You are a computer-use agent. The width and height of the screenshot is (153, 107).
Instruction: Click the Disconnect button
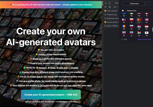[x=133, y=4]
